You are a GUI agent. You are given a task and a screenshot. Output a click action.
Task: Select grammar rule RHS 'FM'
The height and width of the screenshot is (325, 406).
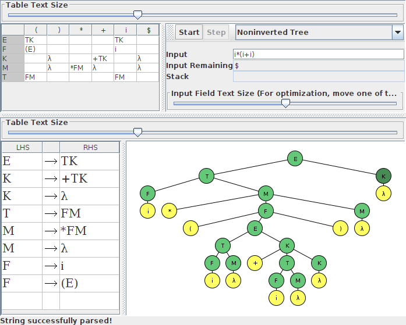90,213
